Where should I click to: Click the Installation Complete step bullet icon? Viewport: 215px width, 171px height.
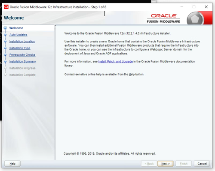click(6, 75)
